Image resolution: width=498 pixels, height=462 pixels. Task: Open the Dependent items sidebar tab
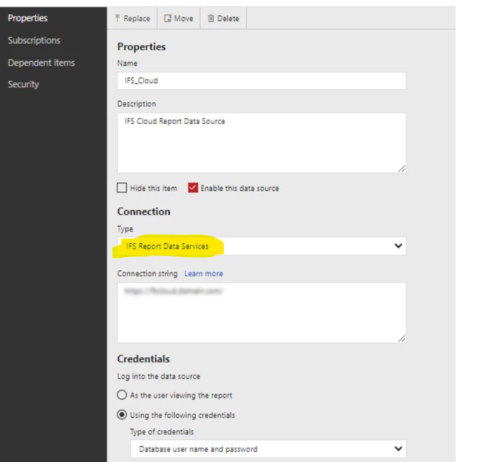click(x=41, y=63)
